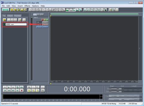Click the 'Opened in 0.13 seconds' status text
This screenshot has height=106, width=144.
click(10, 104)
